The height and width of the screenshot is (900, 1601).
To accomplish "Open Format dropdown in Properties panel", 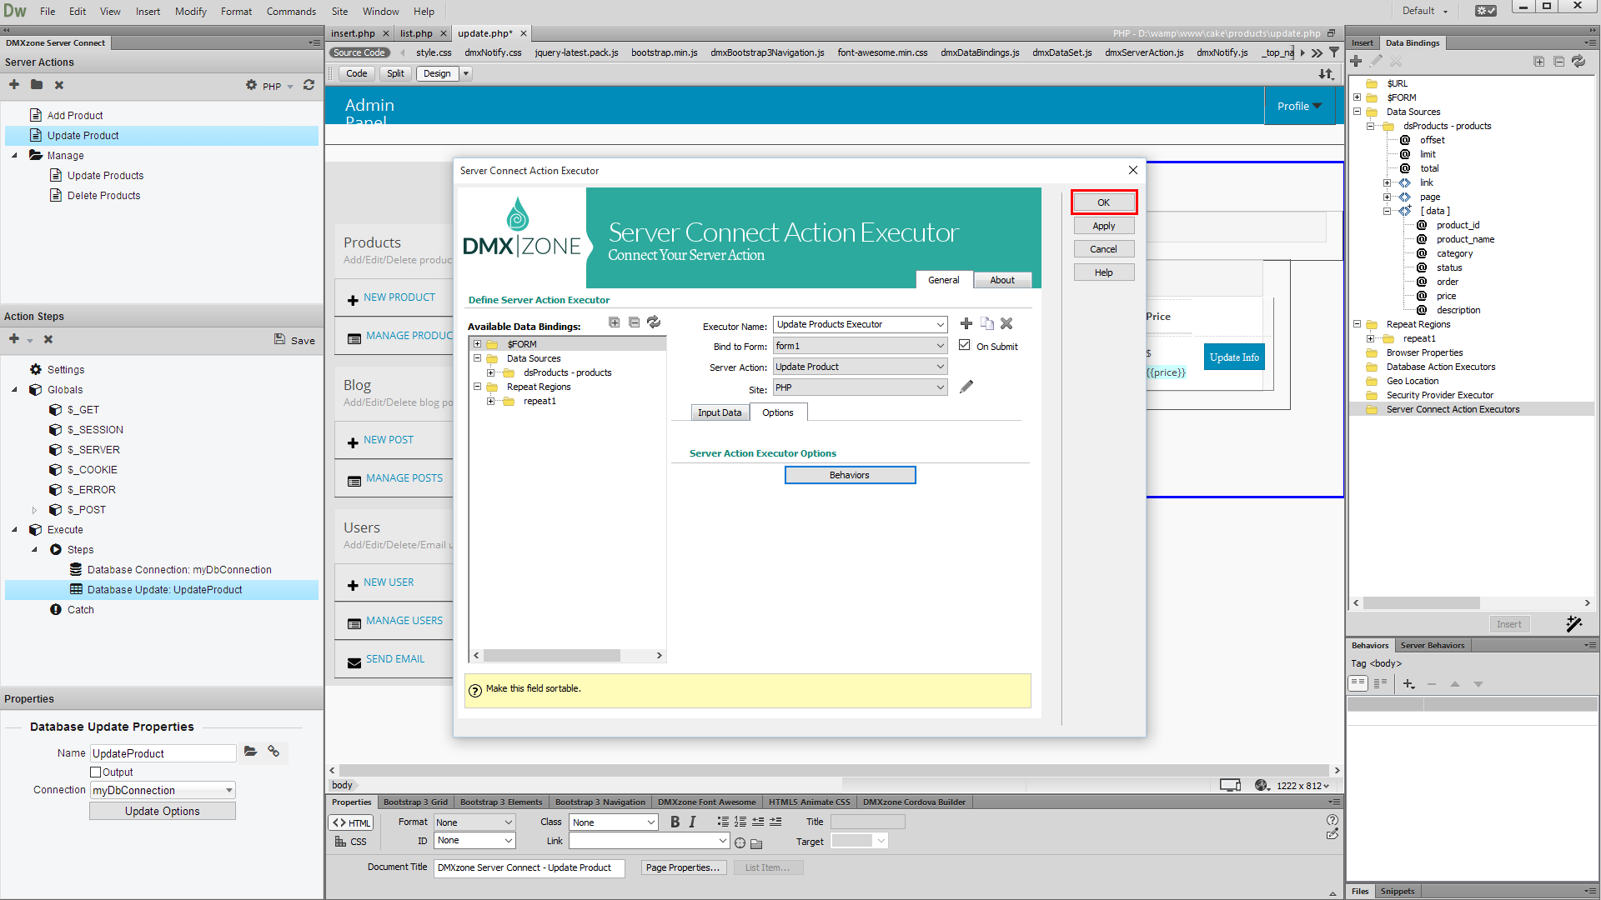I will point(474,822).
